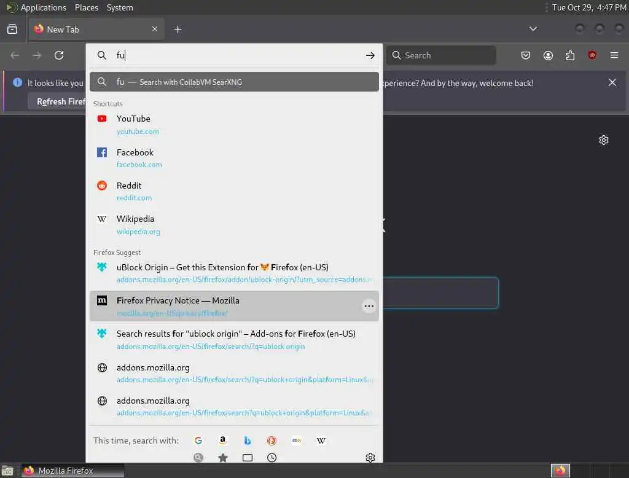Open Save to Pocket
This screenshot has width=629, height=478.
click(526, 55)
